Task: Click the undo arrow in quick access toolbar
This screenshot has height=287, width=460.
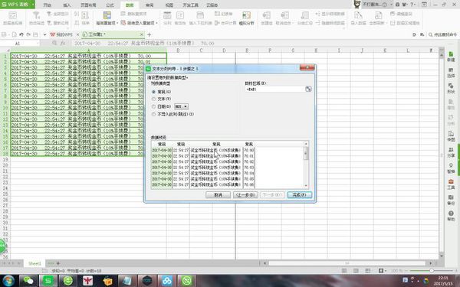Action: 21,34
